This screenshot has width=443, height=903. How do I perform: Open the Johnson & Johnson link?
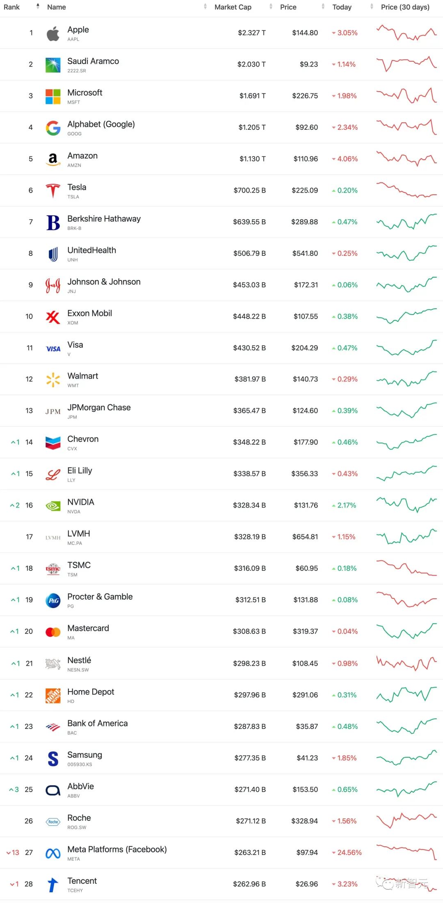pyautogui.click(x=104, y=282)
